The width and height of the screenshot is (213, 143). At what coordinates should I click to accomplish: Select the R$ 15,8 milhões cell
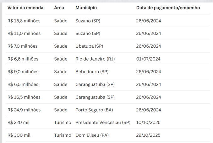pyautogui.click(x=24, y=21)
